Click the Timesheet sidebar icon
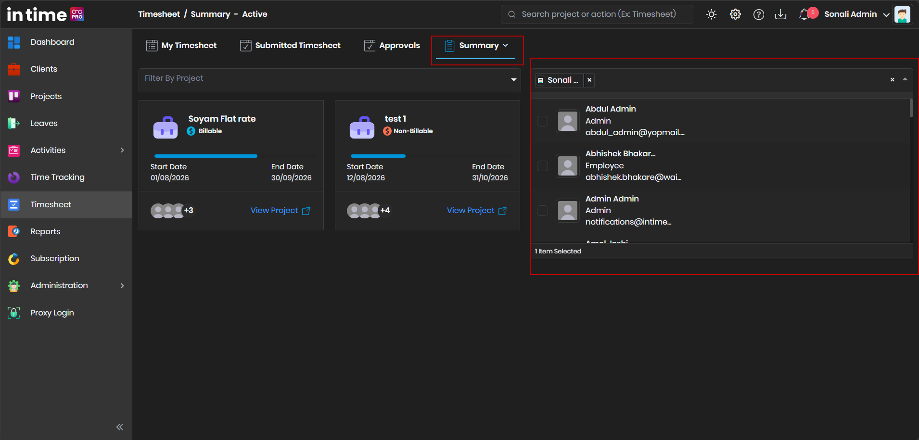919x440 pixels. (x=14, y=204)
